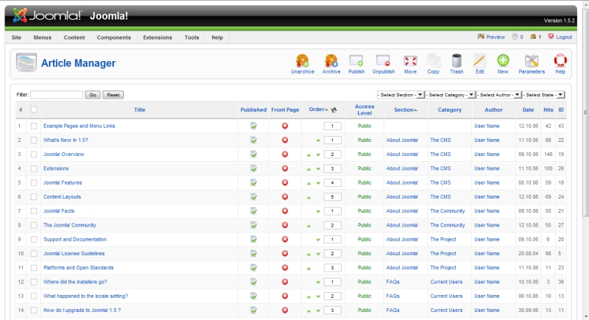Click the vertical page scrollbar
589x320 pixels.
[585, 113]
